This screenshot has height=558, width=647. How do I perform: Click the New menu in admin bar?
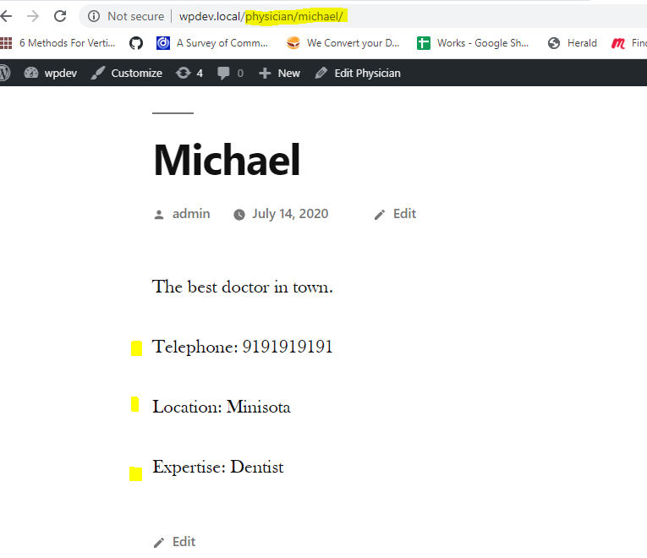click(x=279, y=73)
